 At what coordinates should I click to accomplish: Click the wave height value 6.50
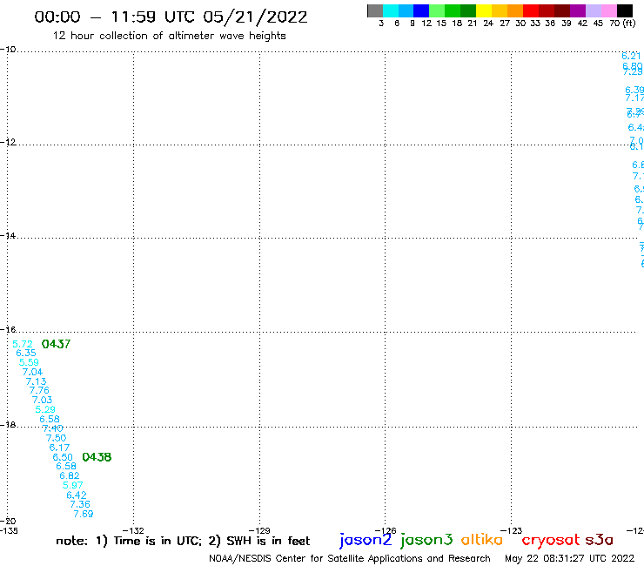(x=63, y=457)
